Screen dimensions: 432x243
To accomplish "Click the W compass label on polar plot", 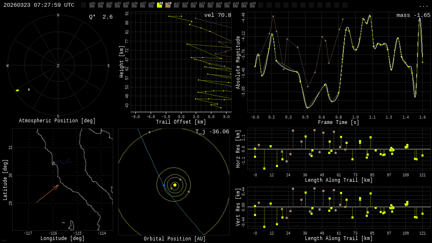I will click(x=8, y=65).
